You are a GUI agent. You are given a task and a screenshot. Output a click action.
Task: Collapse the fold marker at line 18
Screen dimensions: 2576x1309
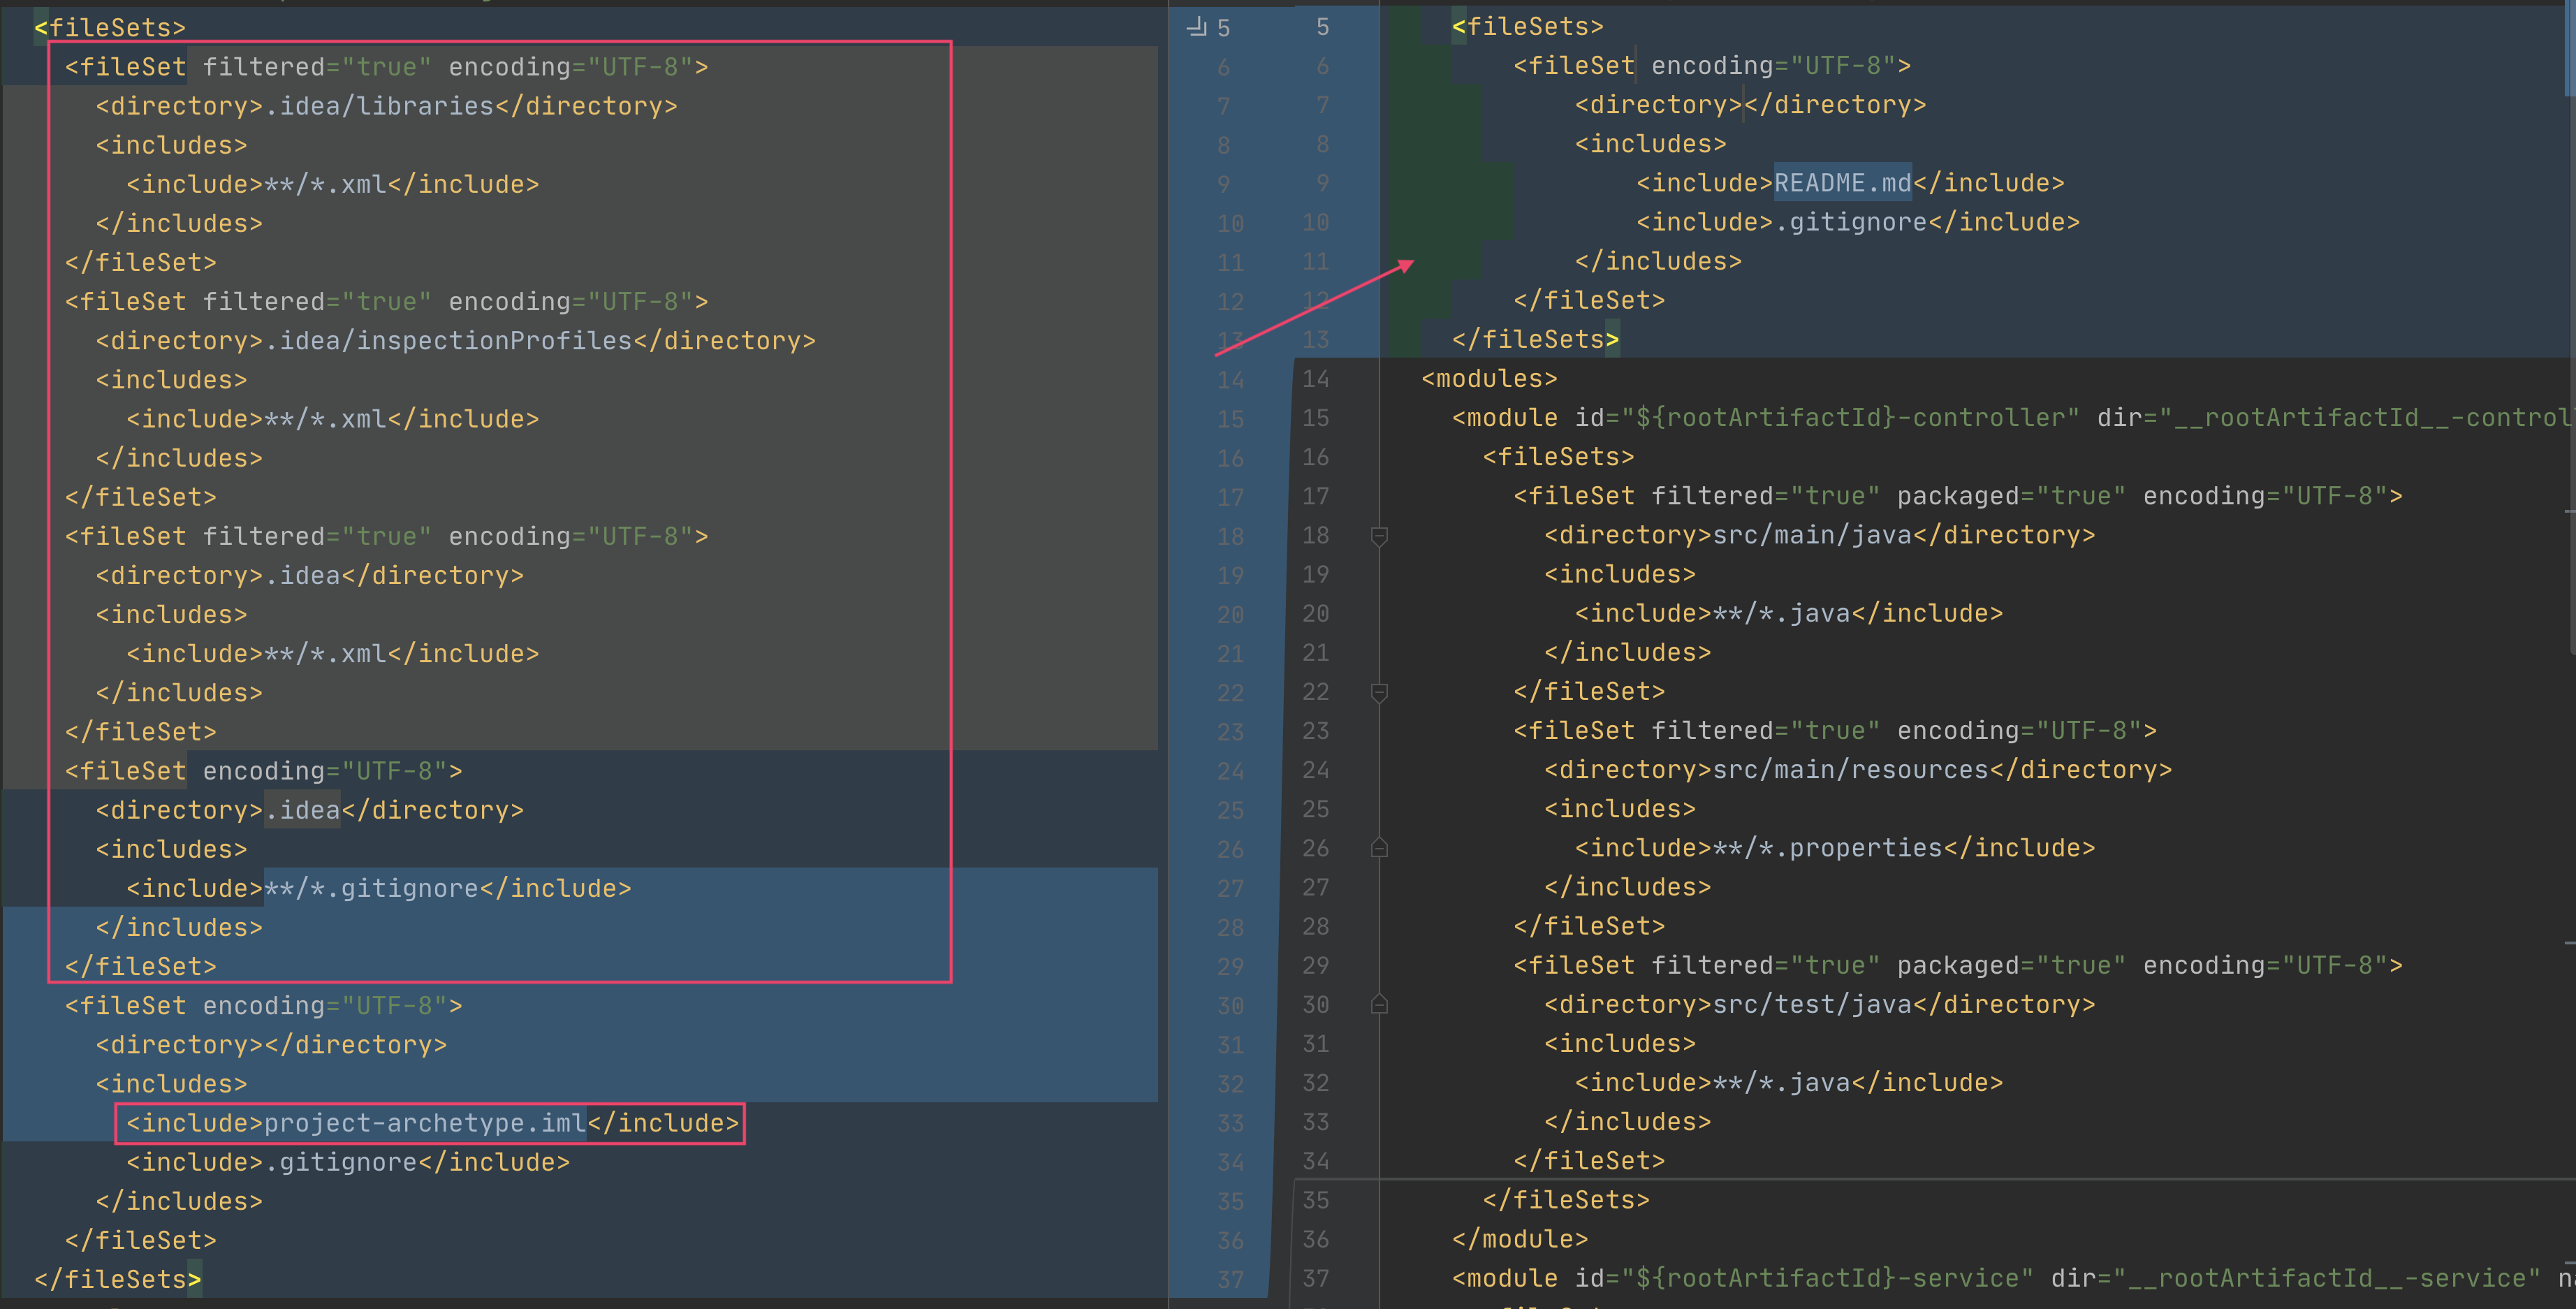pyautogui.click(x=1379, y=537)
